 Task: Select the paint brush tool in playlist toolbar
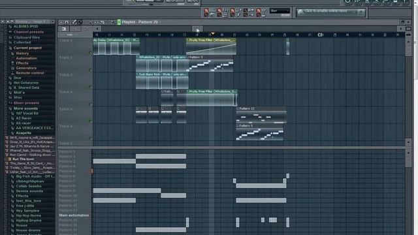pos(80,22)
